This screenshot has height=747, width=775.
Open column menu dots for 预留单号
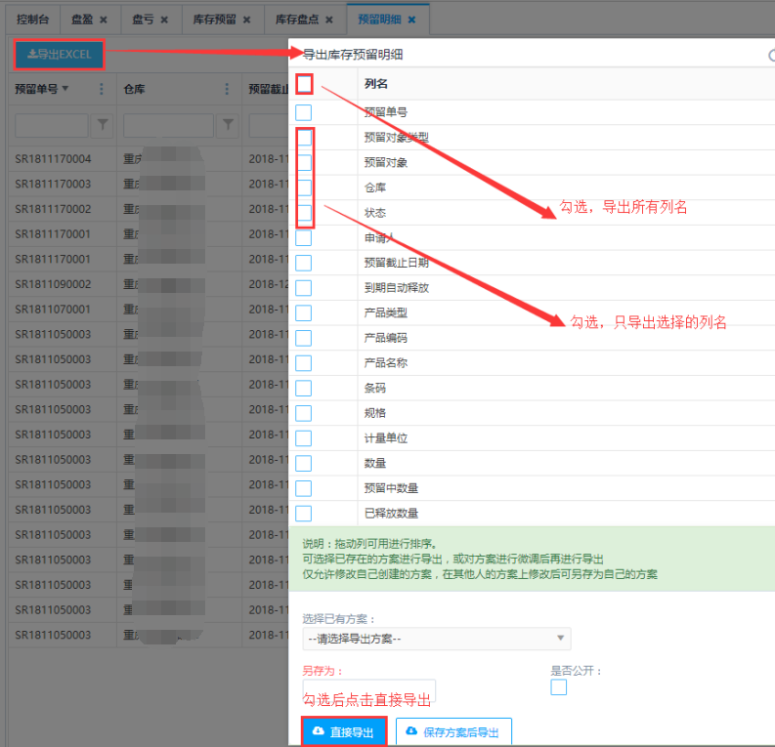coord(102,90)
